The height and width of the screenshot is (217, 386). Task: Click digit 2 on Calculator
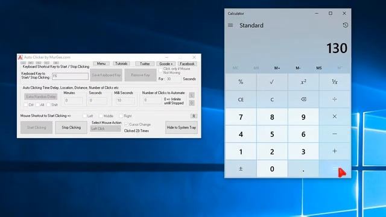[x=272, y=151]
